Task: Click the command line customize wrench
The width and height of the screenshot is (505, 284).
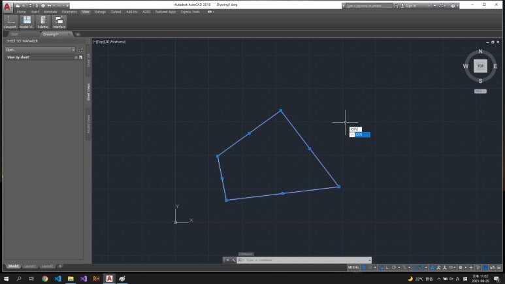Action: tap(233, 260)
